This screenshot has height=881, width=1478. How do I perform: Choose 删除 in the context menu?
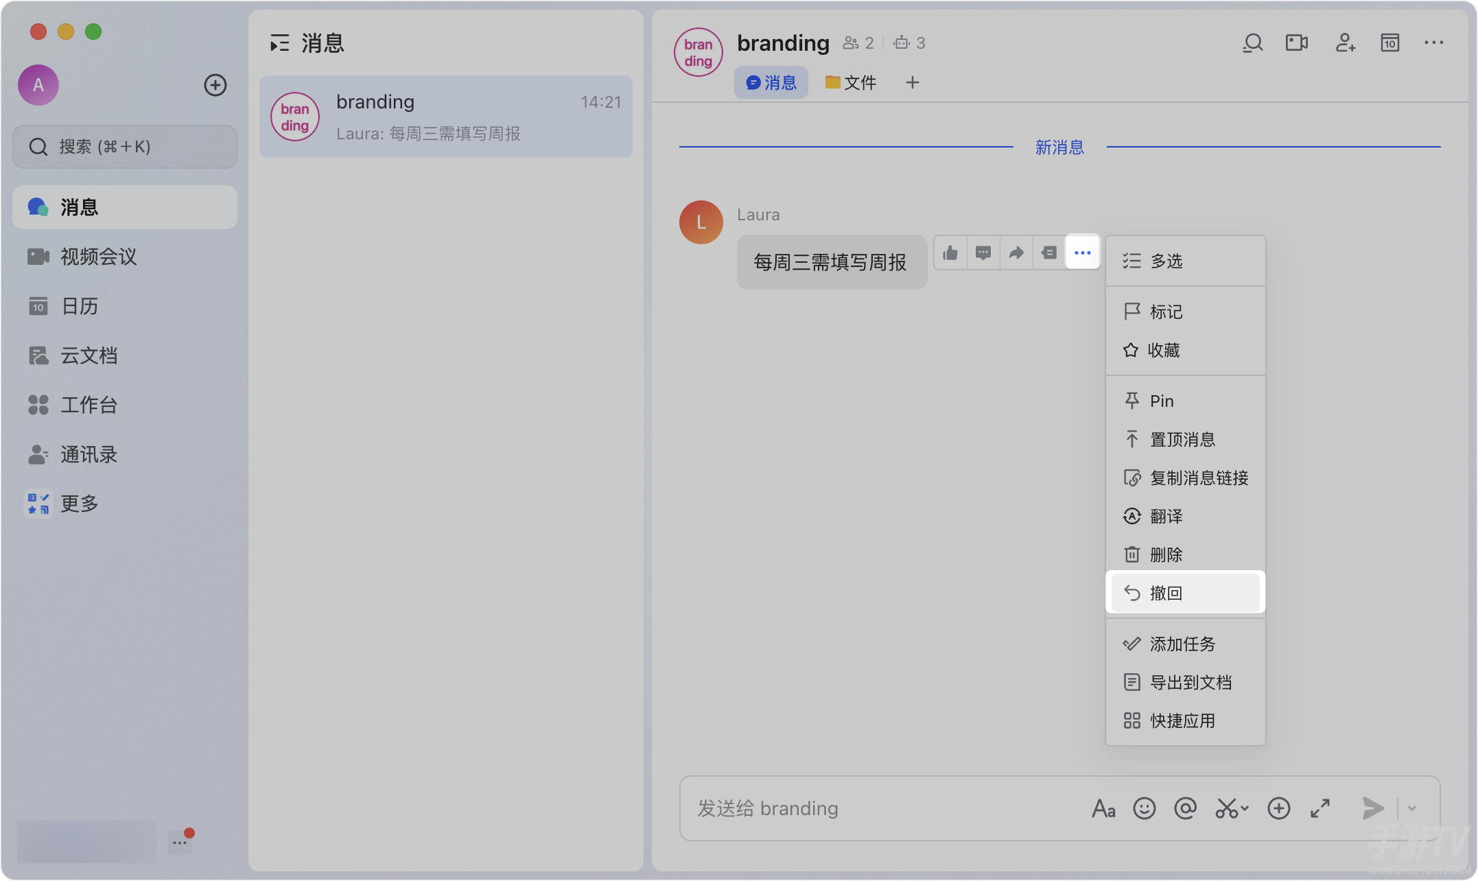click(x=1186, y=554)
